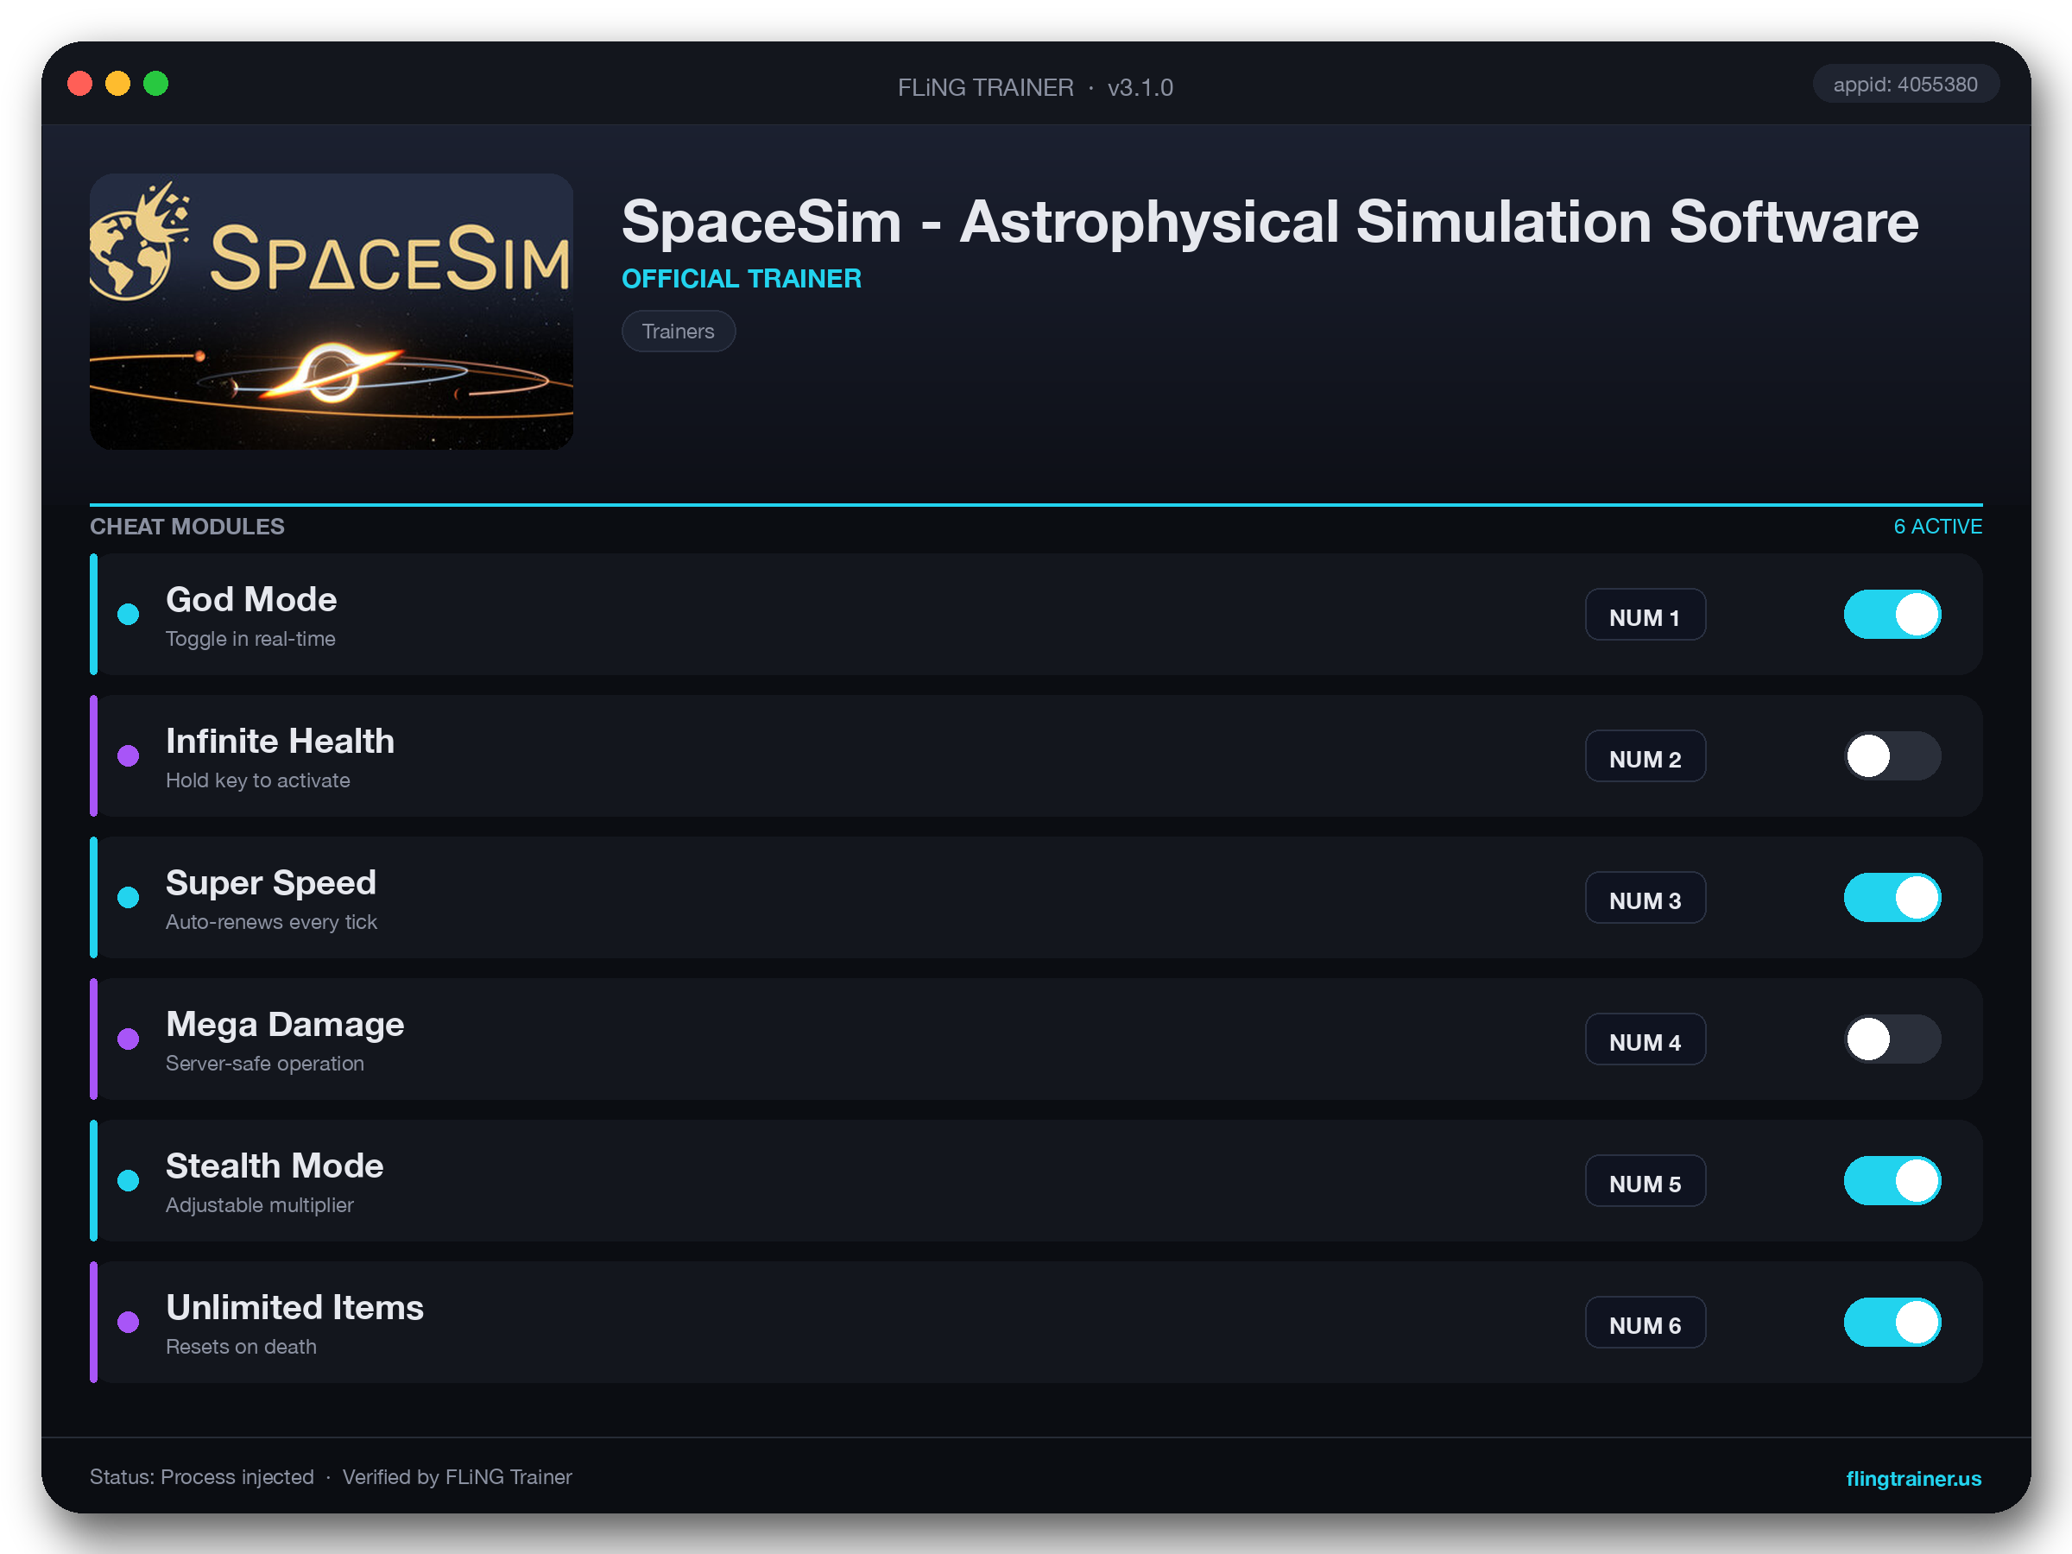
Task: Click the SpaceSim - Astrophysical Simulation Software heading
Action: coord(1270,222)
